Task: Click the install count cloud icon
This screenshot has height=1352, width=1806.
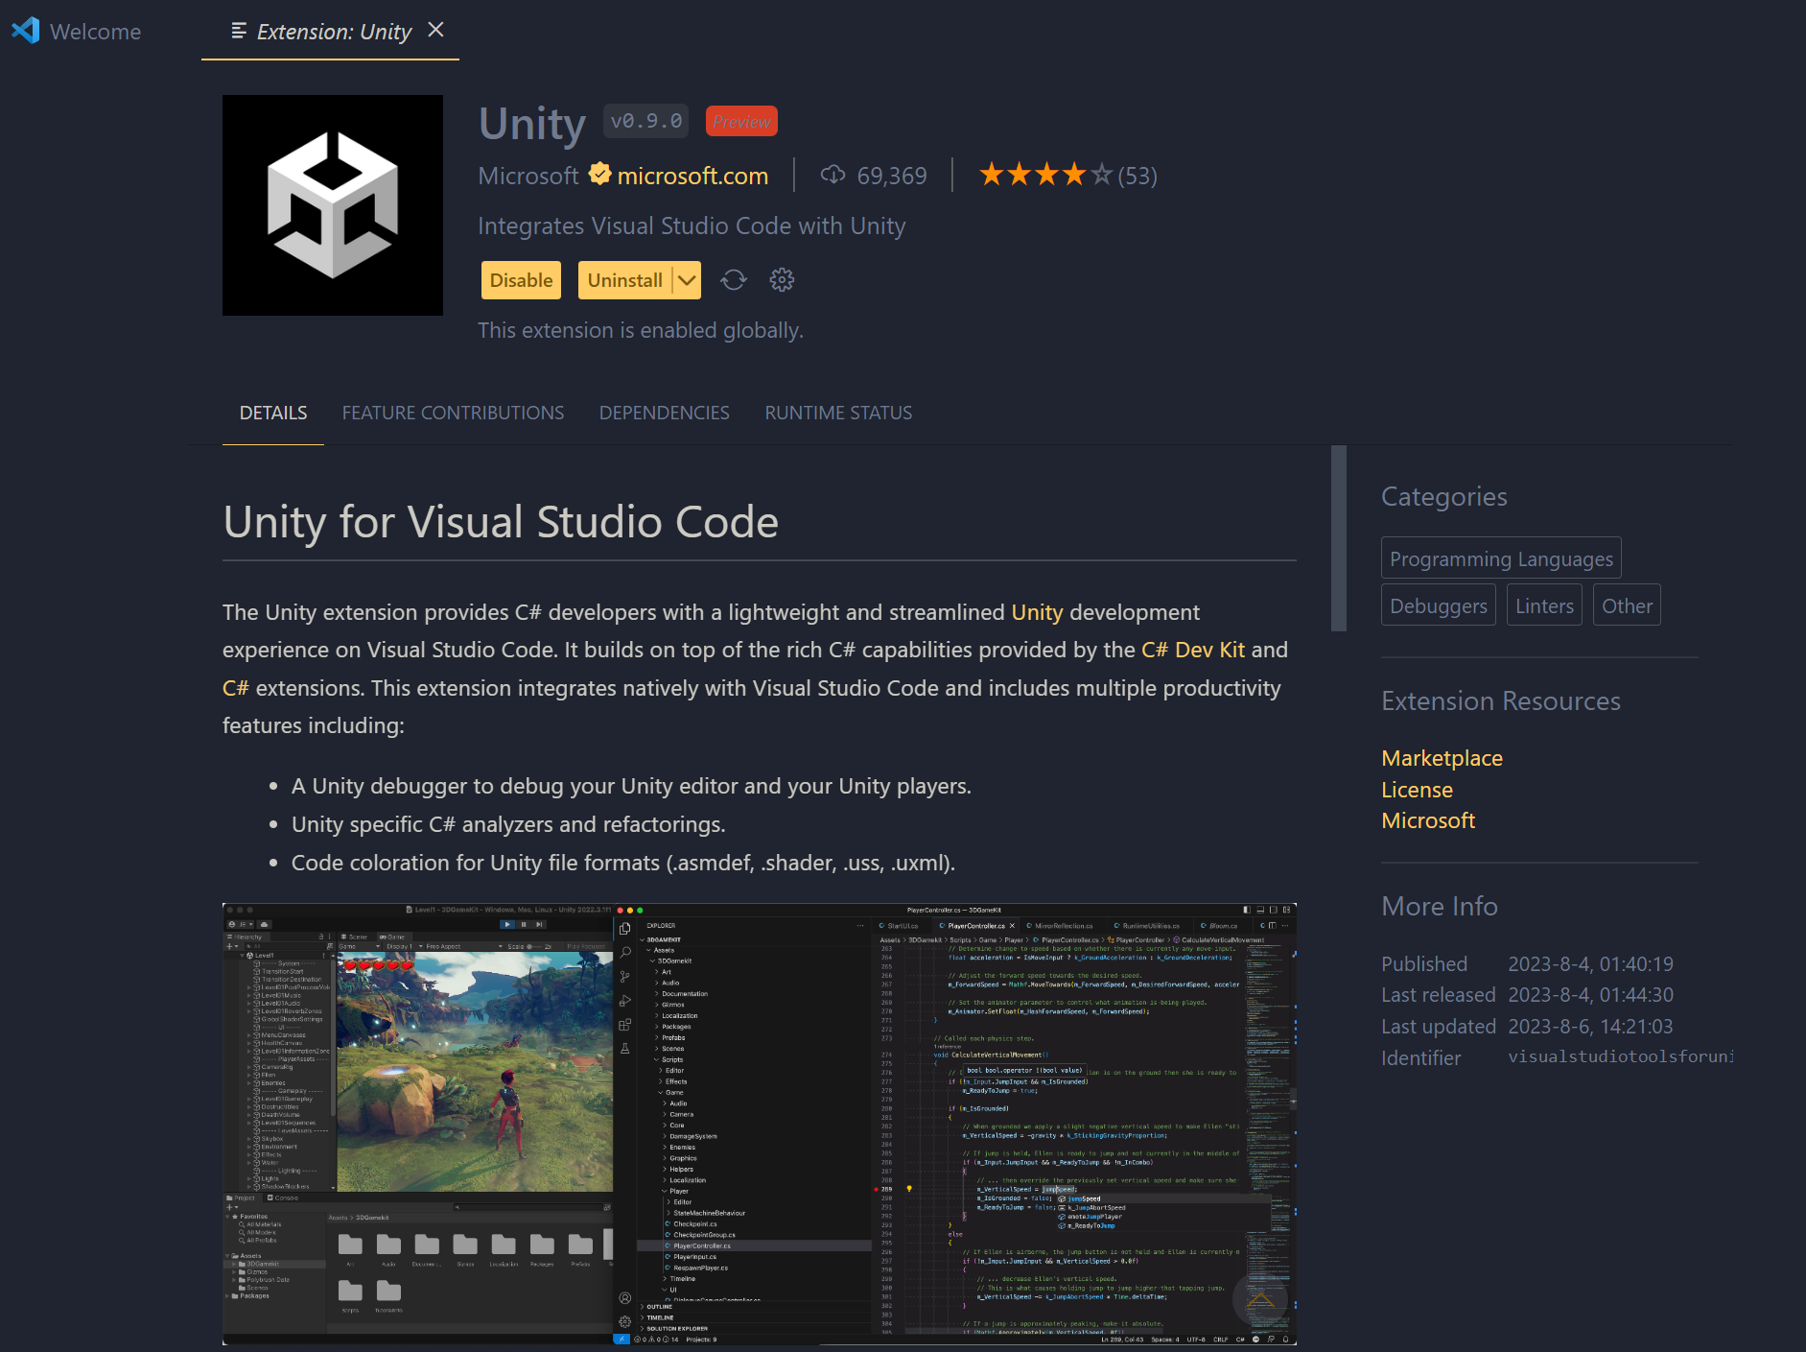Action: (833, 175)
